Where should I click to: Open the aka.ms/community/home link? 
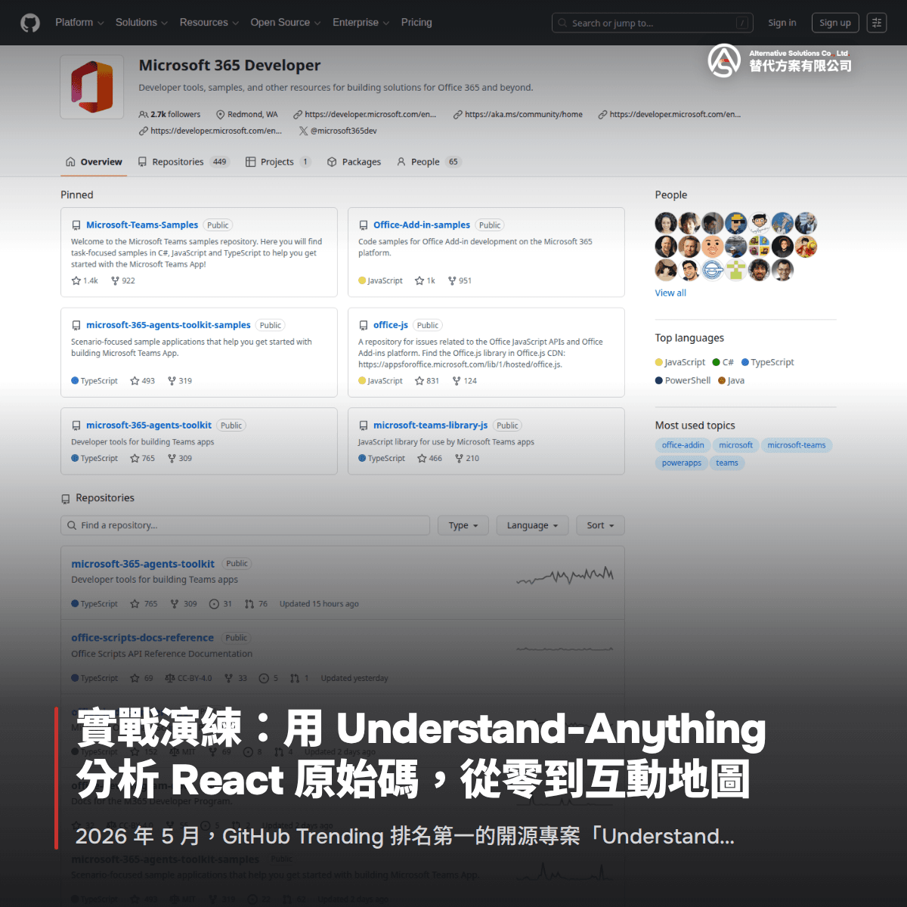point(519,114)
